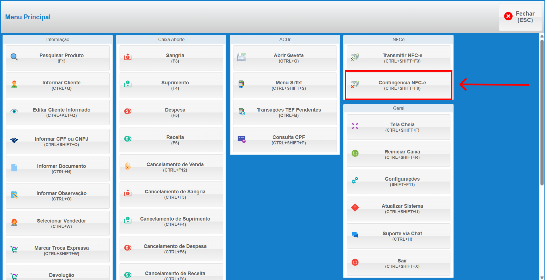Image resolution: width=545 pixels, height=280 pixels.
Task: Click the eye icon for Editar Cliente Informado
Action: click(x=14, y=111)
